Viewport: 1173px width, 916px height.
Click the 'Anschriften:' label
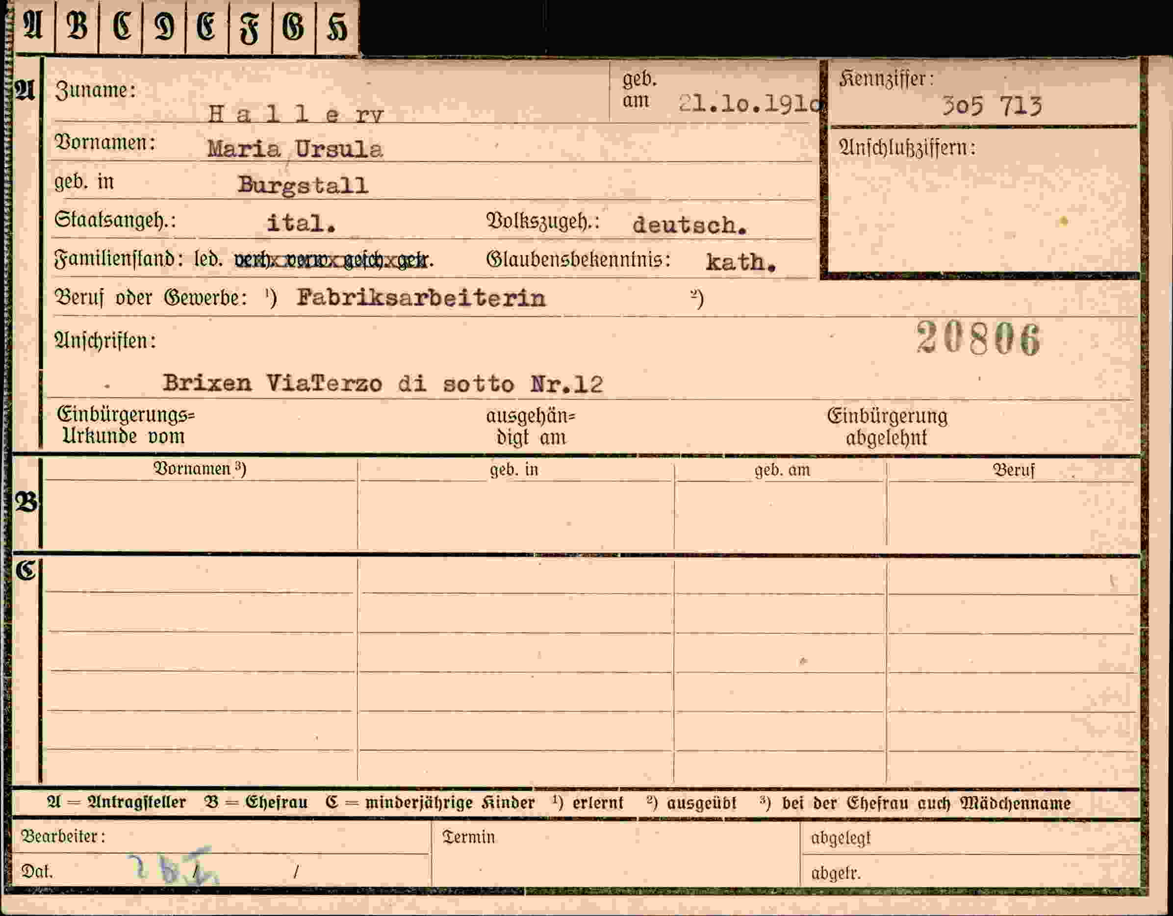pyautogui.click(x=105, y=340)
